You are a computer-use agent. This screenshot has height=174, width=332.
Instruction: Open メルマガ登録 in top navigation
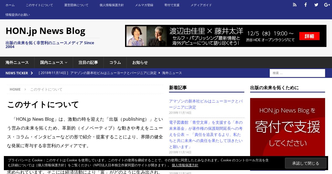pyautogui.click(x=144, y=5)
